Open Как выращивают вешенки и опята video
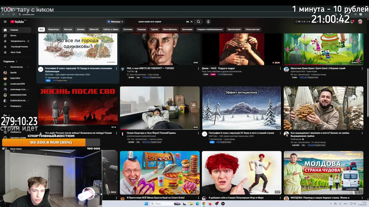 [320, 134]
